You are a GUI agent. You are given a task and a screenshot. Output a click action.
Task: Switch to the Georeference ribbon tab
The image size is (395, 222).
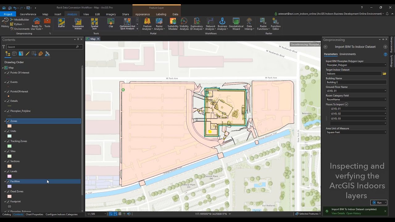28,14
